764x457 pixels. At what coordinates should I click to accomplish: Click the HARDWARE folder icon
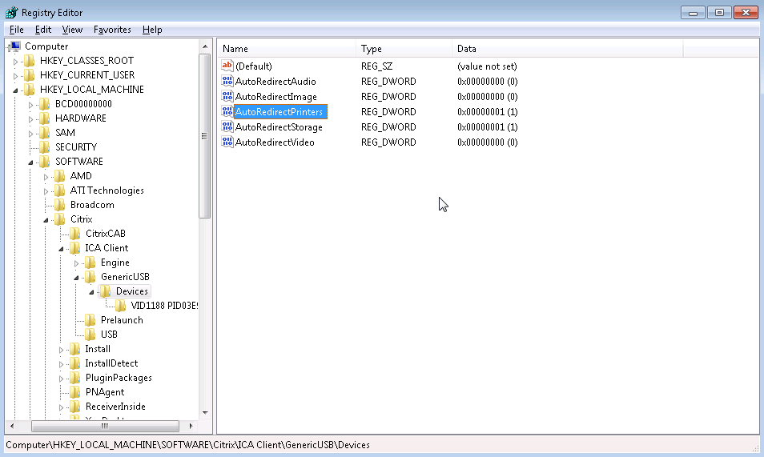pyautogui.click(x=45, y=118)
